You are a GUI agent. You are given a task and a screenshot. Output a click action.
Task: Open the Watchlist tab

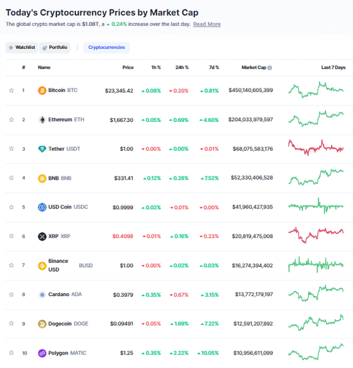pyautogui.click(x=22, y=48)
